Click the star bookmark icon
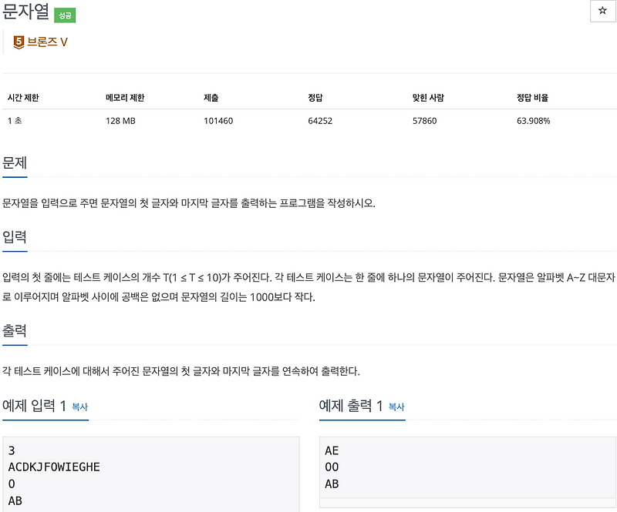 (x=601, y=11)
